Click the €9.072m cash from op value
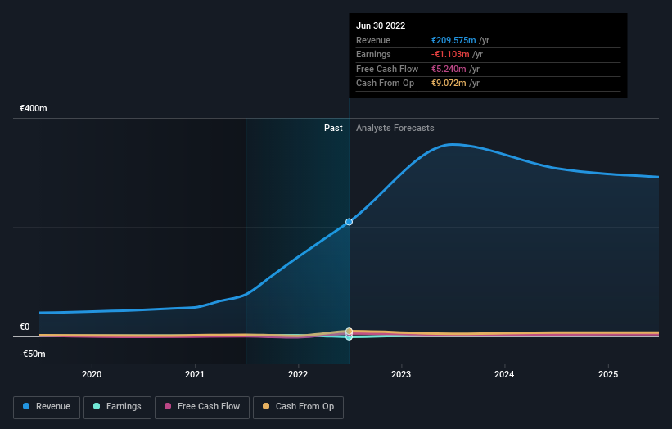 click(449, 84)
